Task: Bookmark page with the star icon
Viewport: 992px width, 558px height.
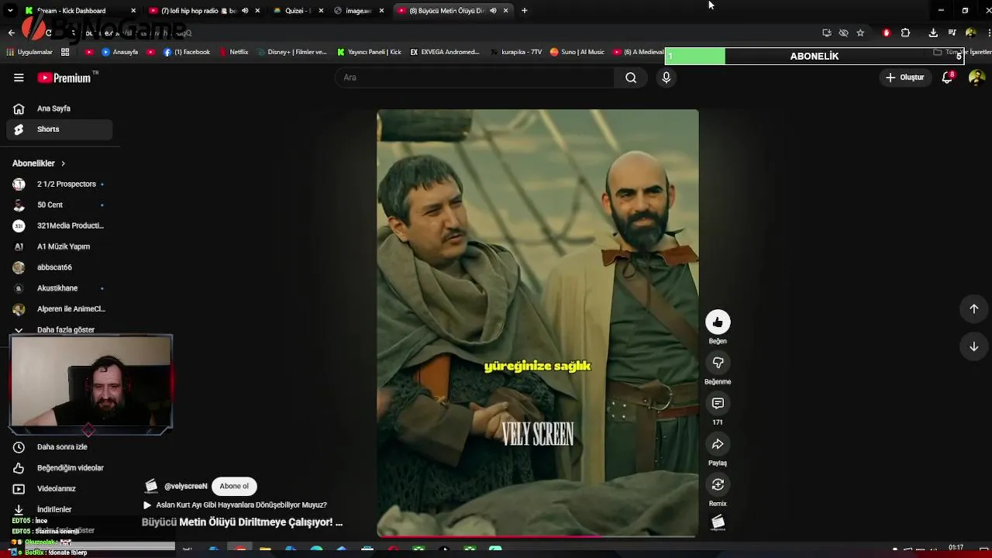Action: coord(860,33)
